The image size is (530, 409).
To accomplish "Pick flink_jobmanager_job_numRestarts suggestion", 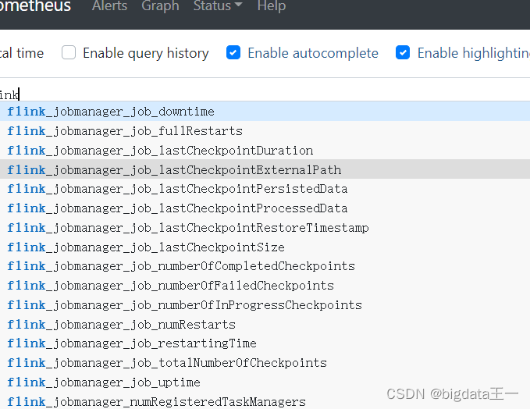I will coord(265,324).
